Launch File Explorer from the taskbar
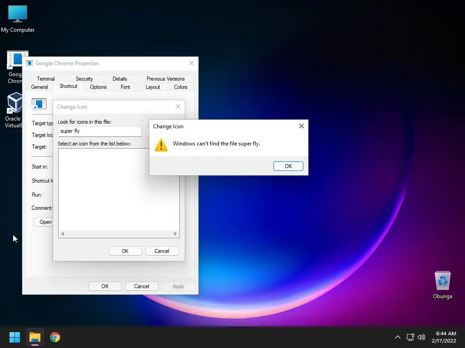Screen dimensions: 465x348 [x=35, y=337]
